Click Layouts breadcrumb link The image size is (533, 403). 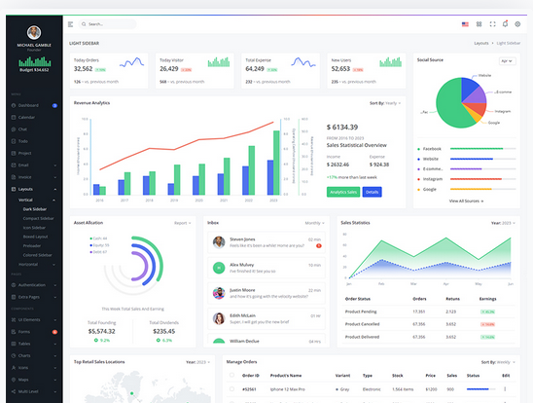[481, 43]
